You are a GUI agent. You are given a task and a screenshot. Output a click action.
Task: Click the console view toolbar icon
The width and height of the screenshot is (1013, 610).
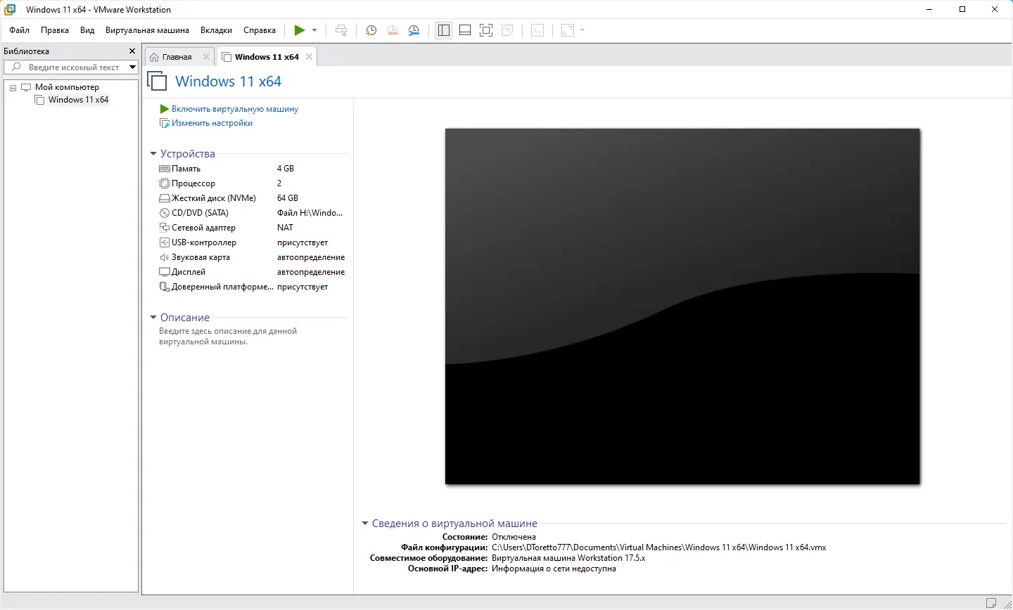537,30
